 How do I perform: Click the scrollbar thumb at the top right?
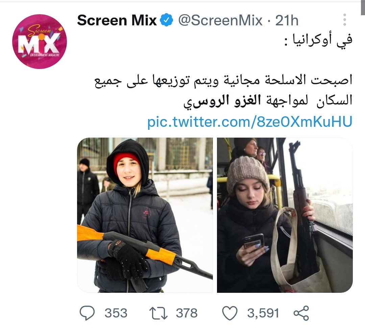click(x=363, y=8)
